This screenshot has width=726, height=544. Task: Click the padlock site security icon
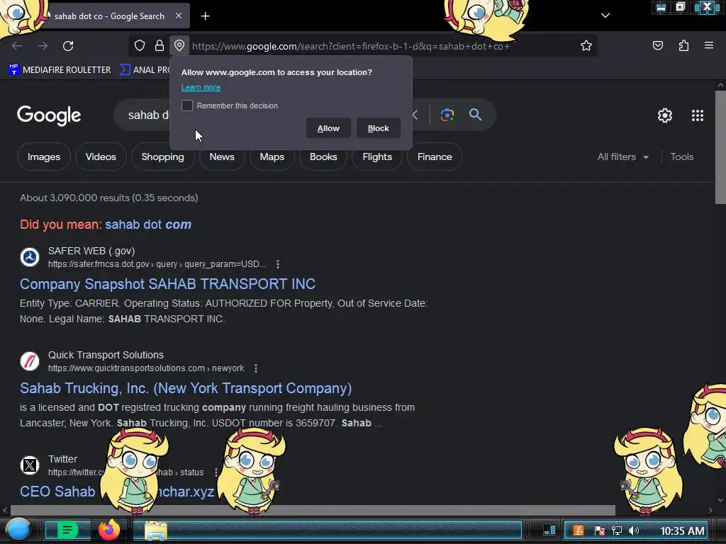click(x=160, y=45)
